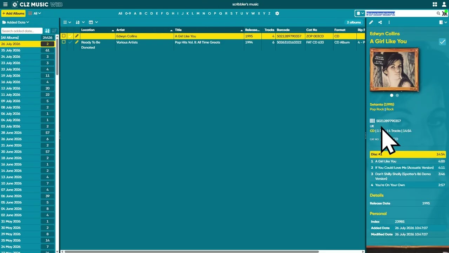Filter albums by letter M
This screenshot has height=253, width=449.
click(x=198, y=13)
